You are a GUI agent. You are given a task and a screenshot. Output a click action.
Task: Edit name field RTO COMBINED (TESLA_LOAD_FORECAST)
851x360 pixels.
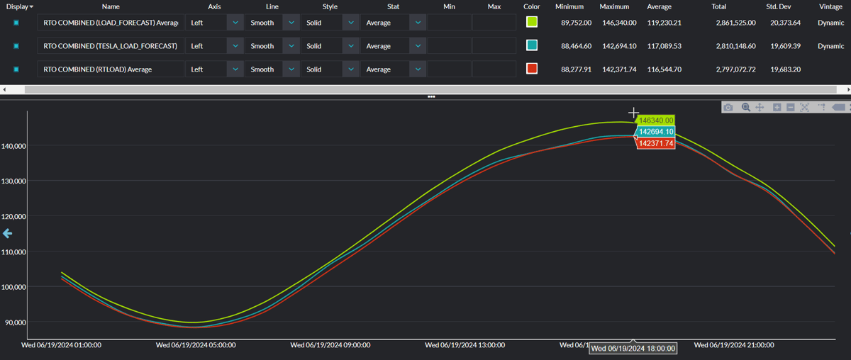111,46
